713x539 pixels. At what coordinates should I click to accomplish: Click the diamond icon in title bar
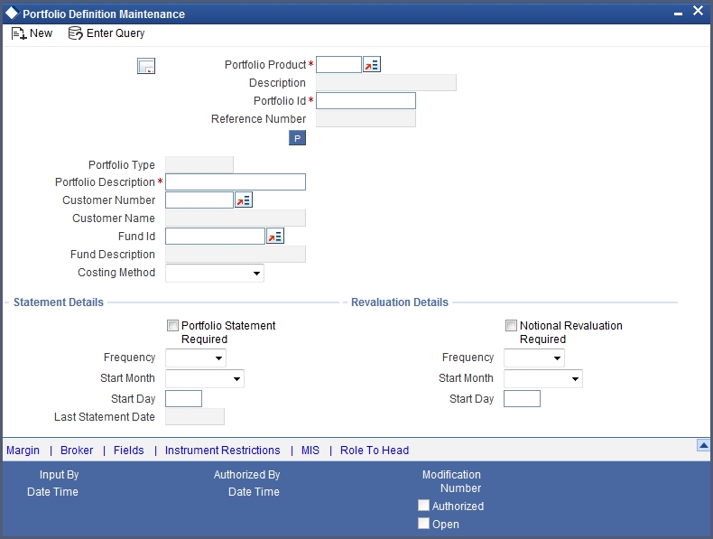click(x=12, y=14)
